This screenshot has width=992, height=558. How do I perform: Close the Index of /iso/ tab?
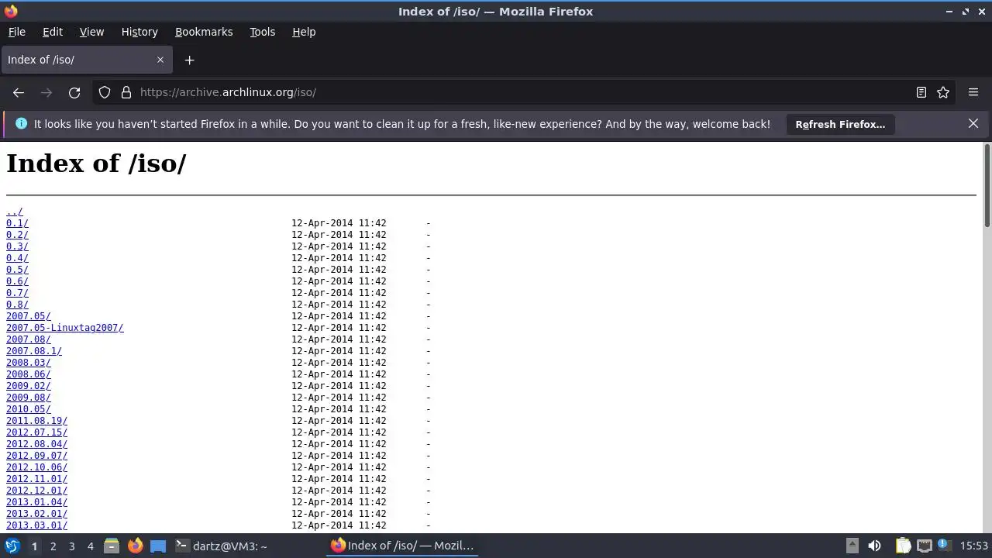[x=160, y=60]
